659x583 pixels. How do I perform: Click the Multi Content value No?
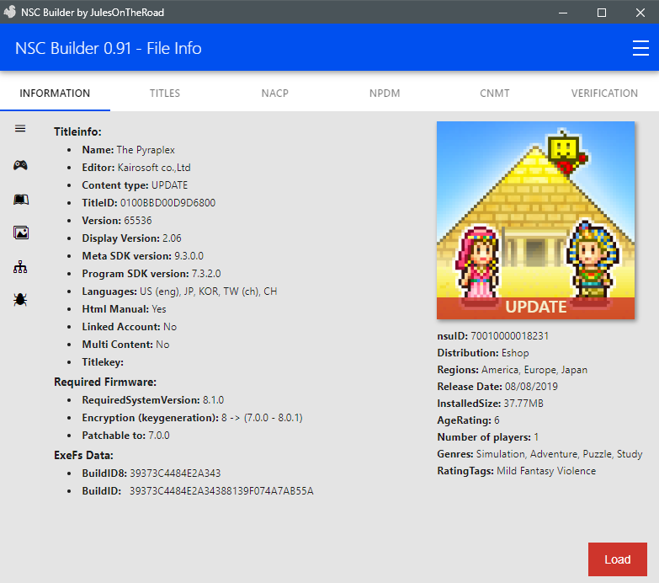click(x=162, y=344)
